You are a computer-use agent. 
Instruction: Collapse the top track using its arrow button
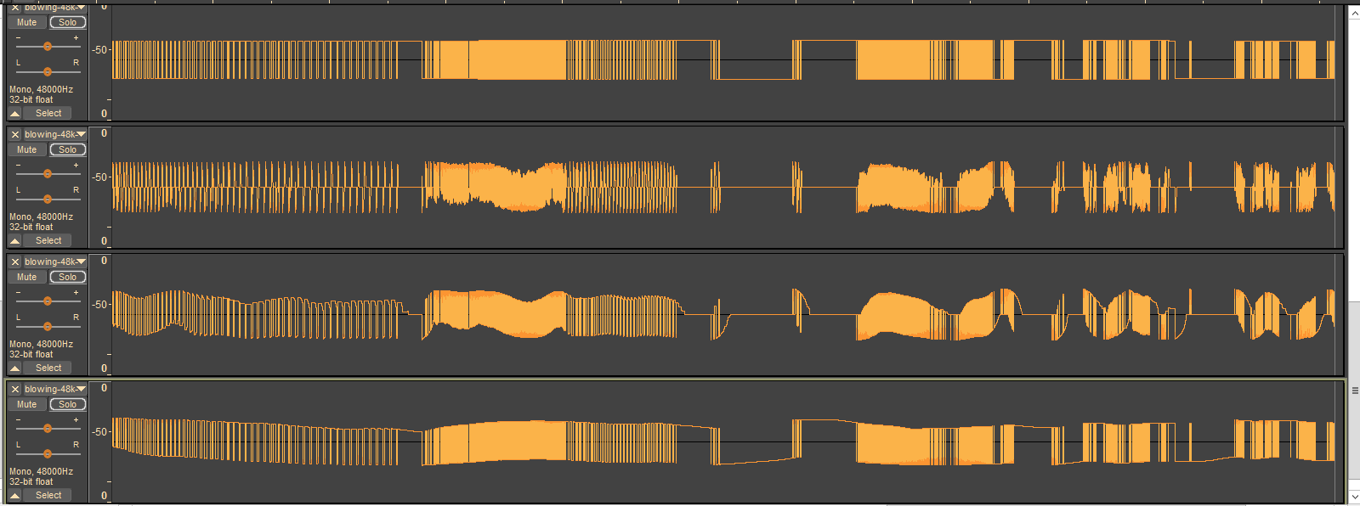point(15,114)
